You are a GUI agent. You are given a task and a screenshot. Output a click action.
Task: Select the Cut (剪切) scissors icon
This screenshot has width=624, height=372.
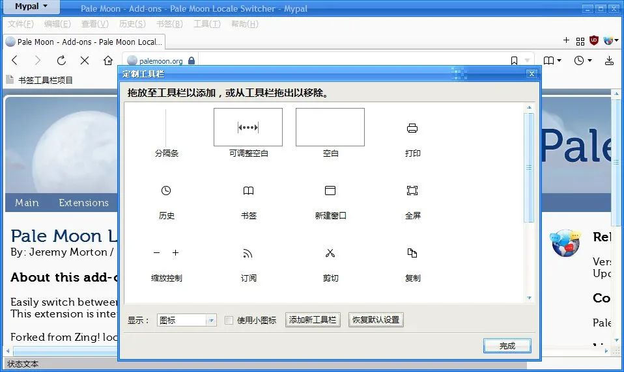point(330,253)
